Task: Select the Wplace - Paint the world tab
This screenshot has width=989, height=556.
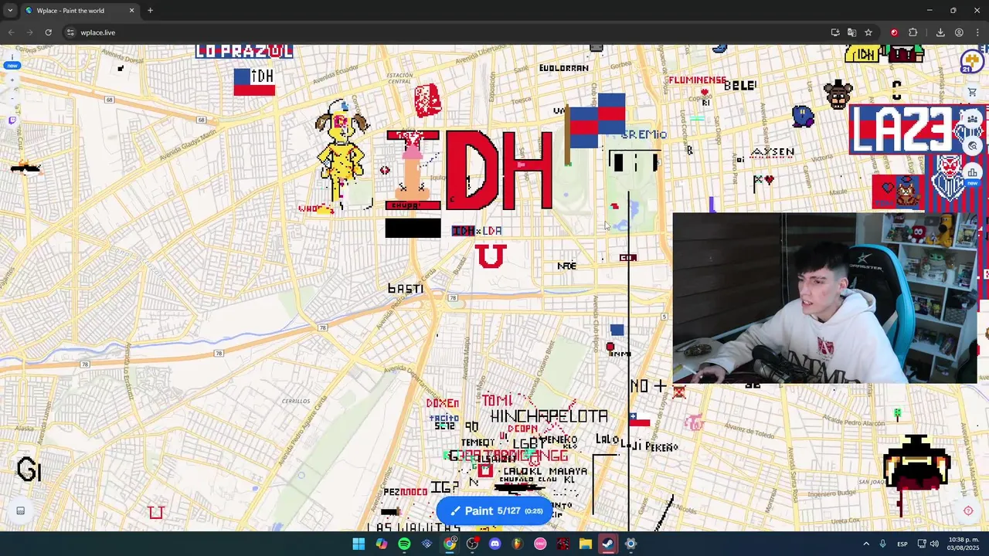Action: pos(80,11)
